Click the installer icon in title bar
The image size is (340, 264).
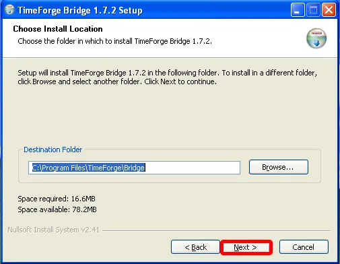9,10
